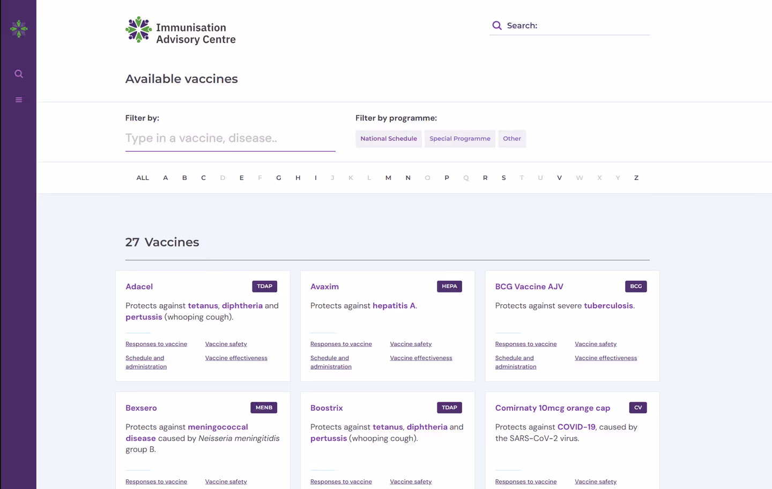Open BCG Vaccine Responses to vaccine link
This screenshot has width=772, height=489.
526,344
